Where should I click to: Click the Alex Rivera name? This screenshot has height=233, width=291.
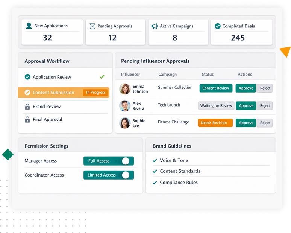(138, 106)
